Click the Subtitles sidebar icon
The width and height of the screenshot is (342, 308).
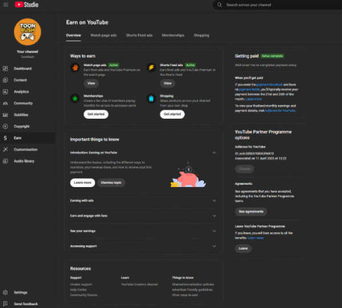6,115
